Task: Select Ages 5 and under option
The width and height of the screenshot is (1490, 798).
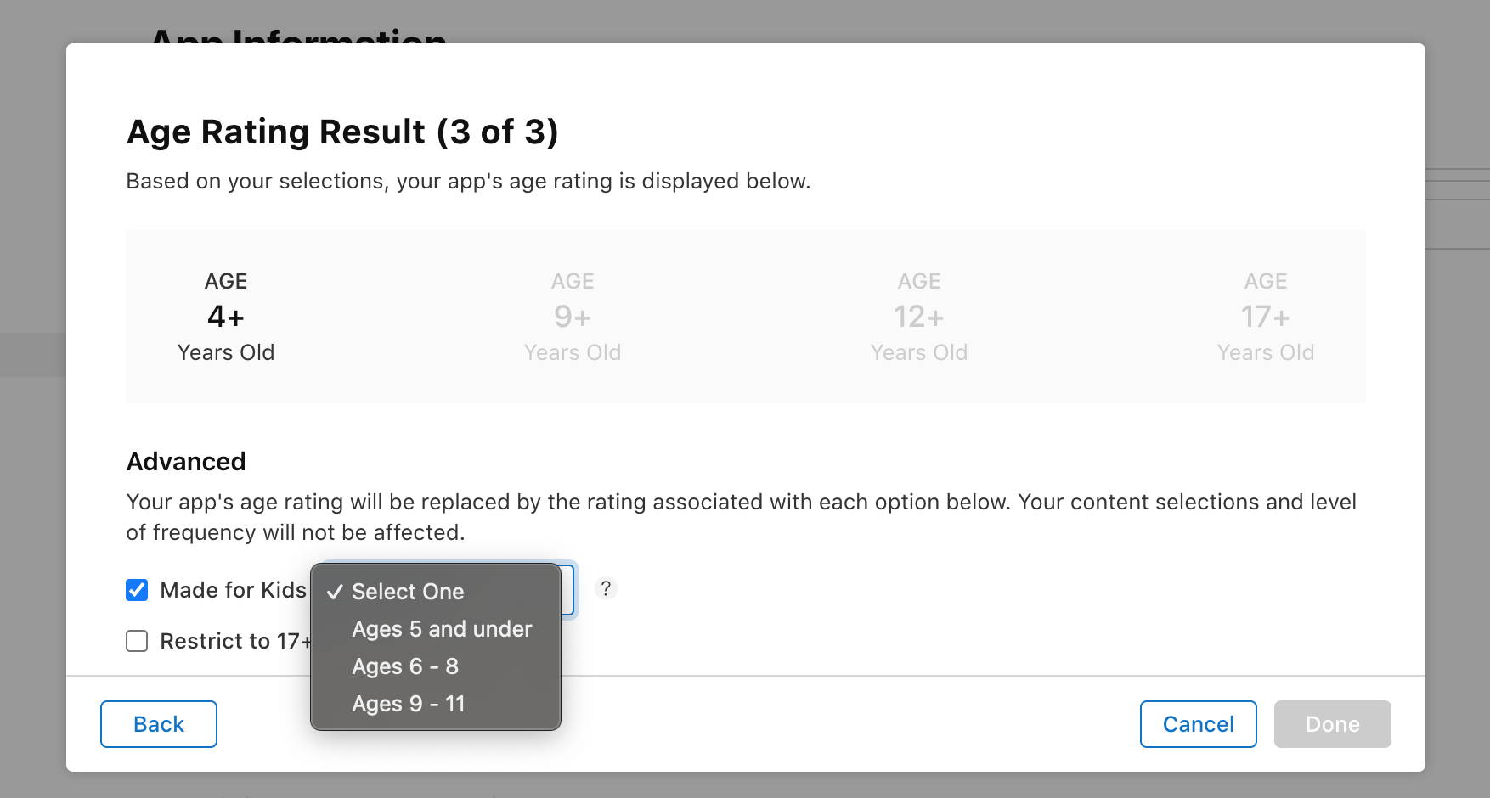Action: pyautogui.click(x=442, y=629)
